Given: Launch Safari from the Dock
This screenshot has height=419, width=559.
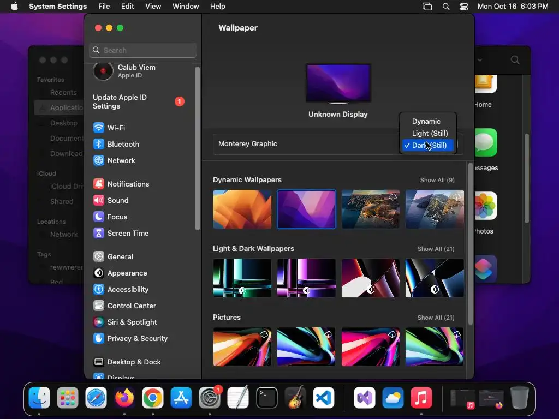Looking at the screenshot, I should coord(96,397).
